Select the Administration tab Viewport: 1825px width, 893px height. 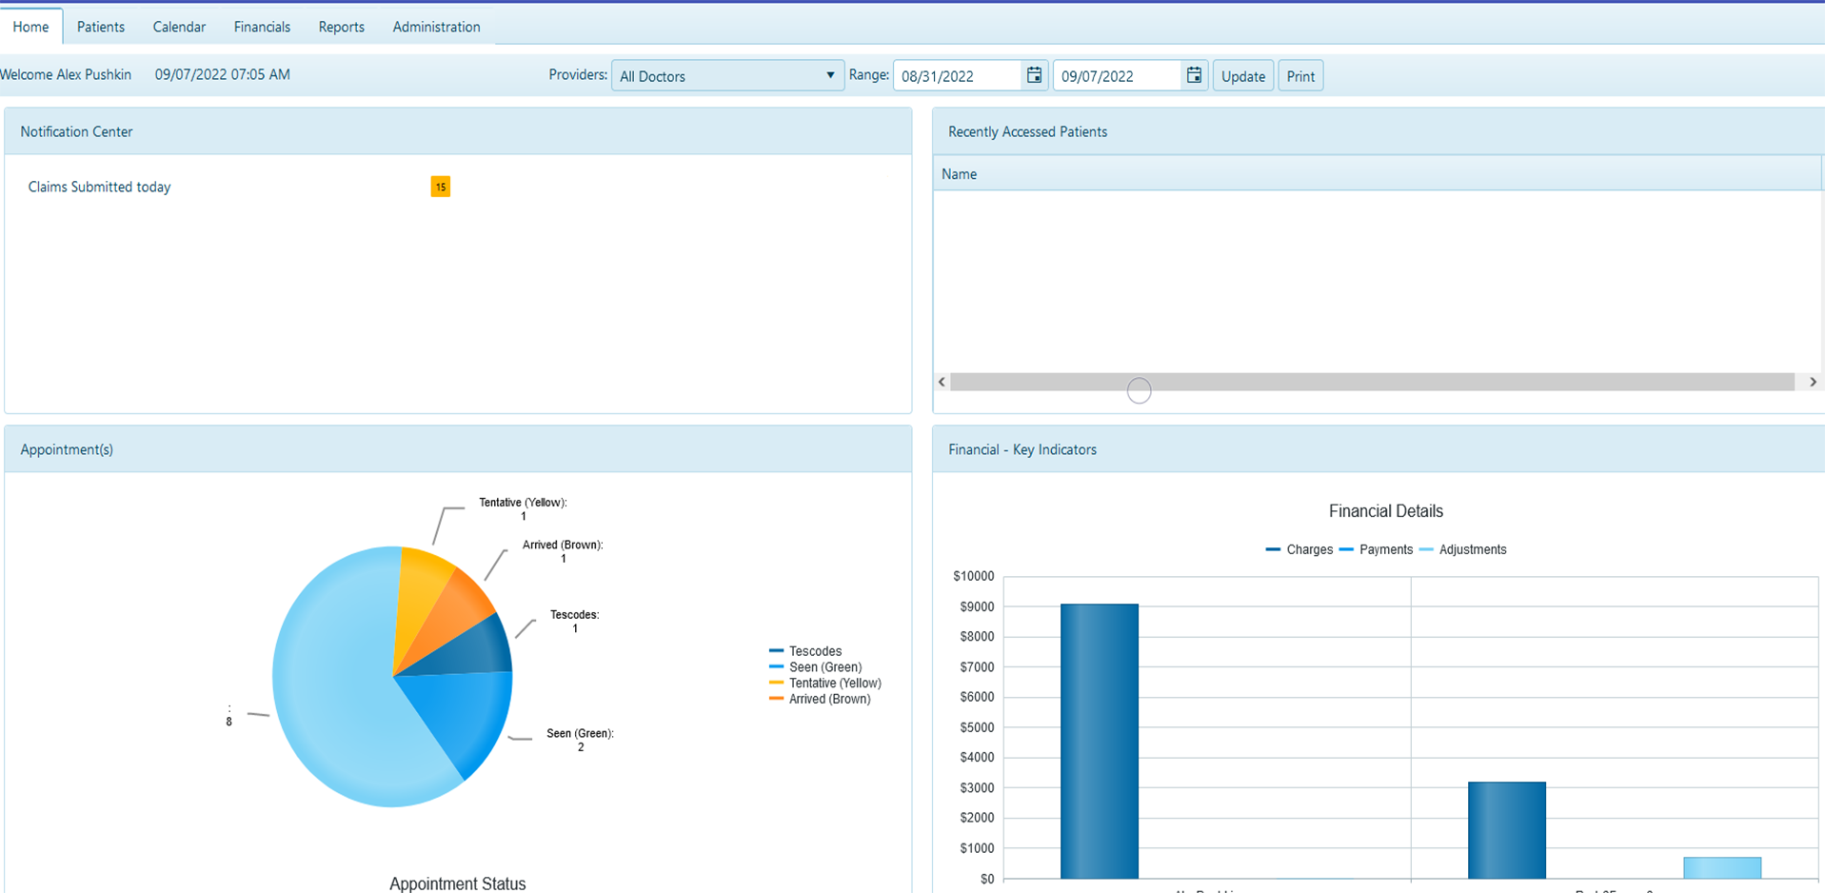click(436, 27)
